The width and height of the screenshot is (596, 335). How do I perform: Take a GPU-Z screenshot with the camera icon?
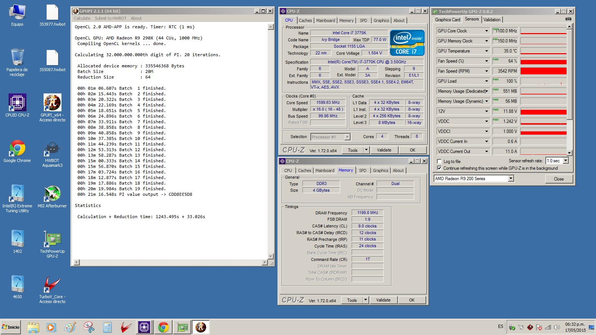click(568, 19)
